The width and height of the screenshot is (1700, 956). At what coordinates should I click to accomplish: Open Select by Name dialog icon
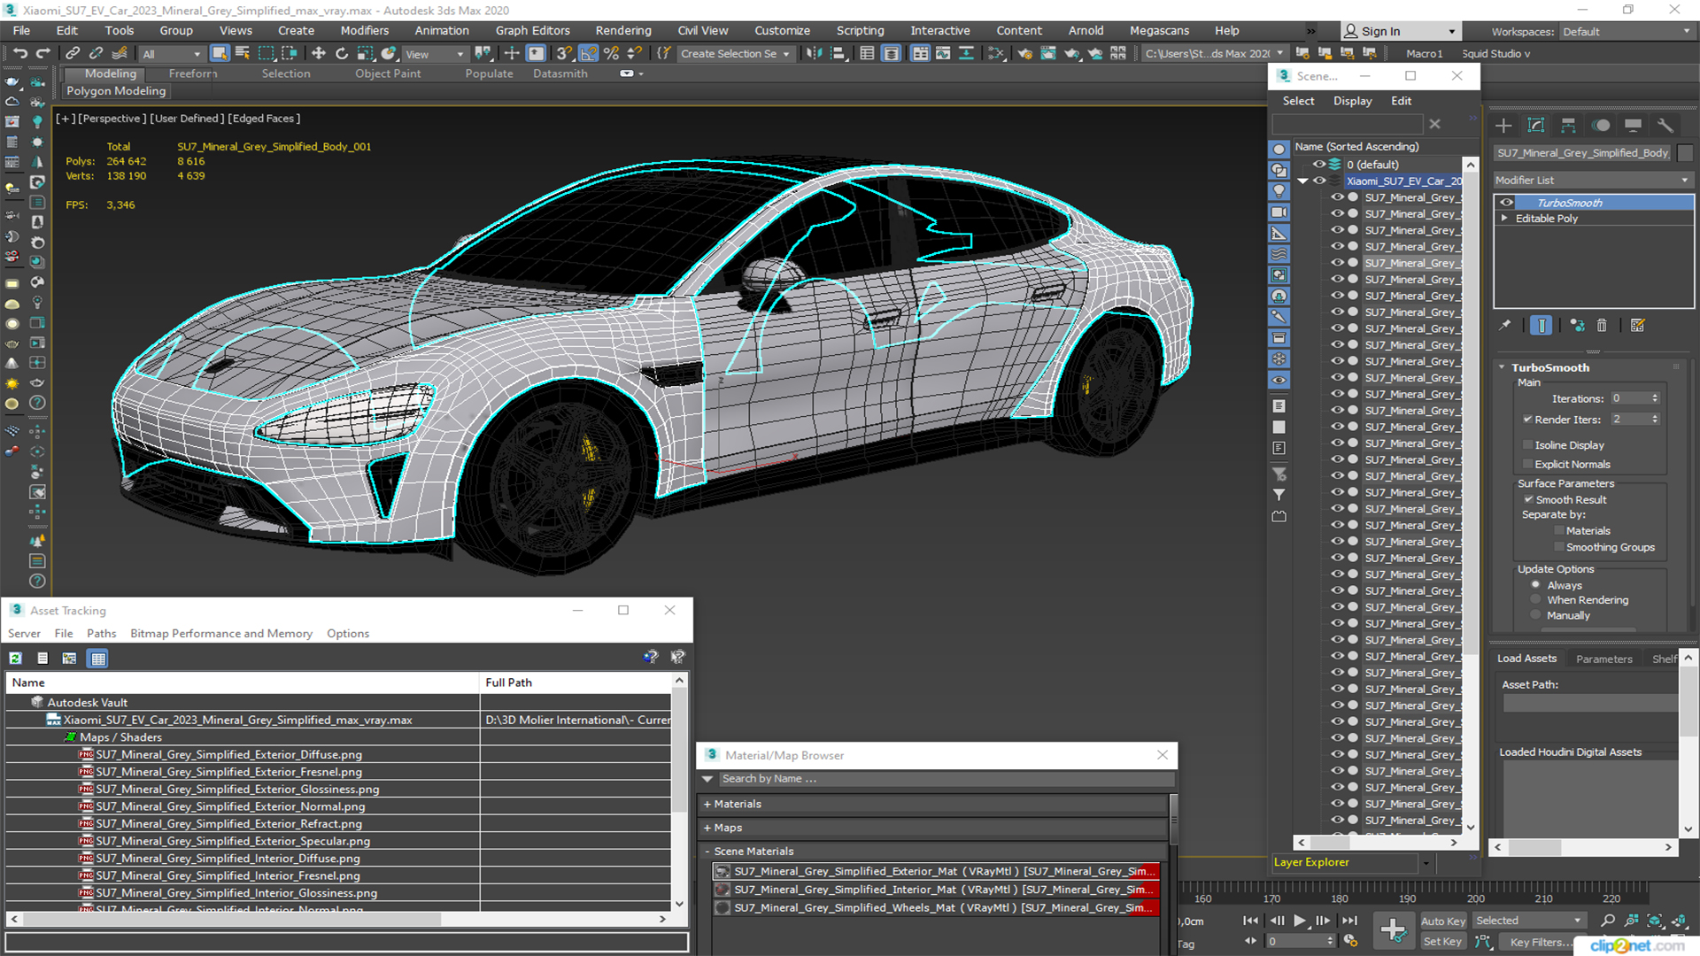pos(242,54)
